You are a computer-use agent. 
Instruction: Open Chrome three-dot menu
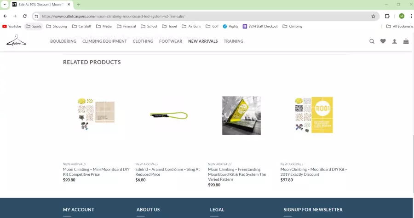click(x=411, y=16)
